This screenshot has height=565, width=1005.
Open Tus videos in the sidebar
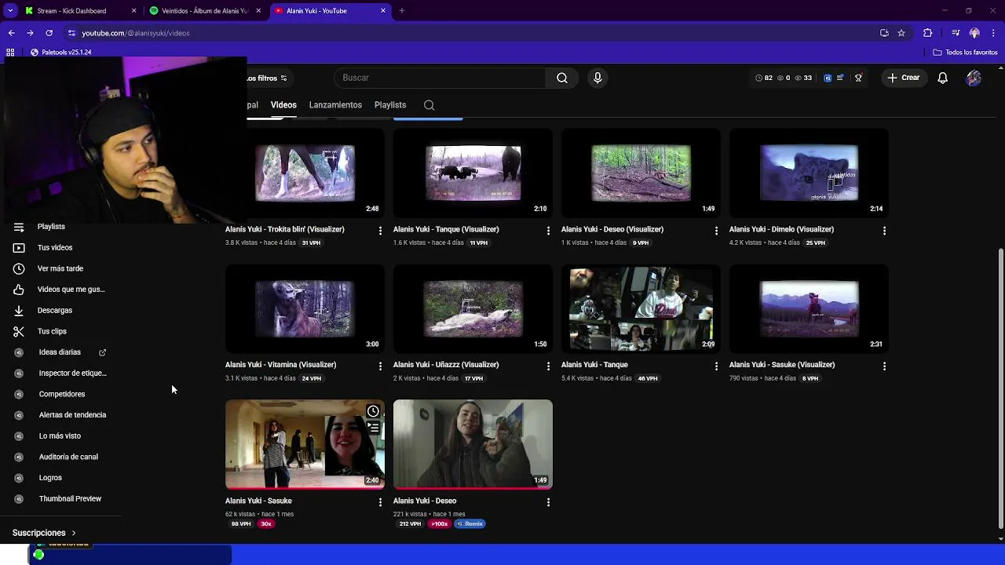[55, 248]
